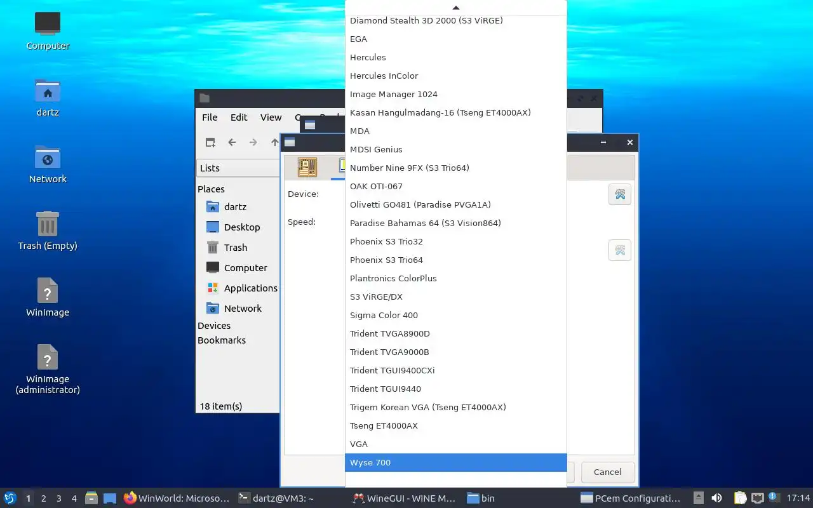Open the Edit menu in file manager
This screenshot has height=508, width=813.
(x=239, y=117)
